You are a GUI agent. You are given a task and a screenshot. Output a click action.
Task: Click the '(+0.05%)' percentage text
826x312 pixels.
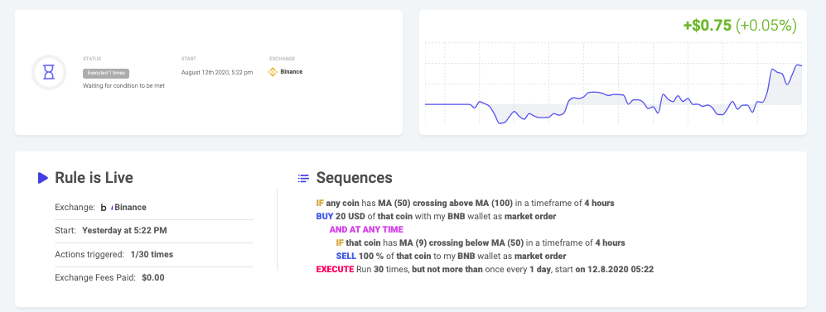pos(766,26)
